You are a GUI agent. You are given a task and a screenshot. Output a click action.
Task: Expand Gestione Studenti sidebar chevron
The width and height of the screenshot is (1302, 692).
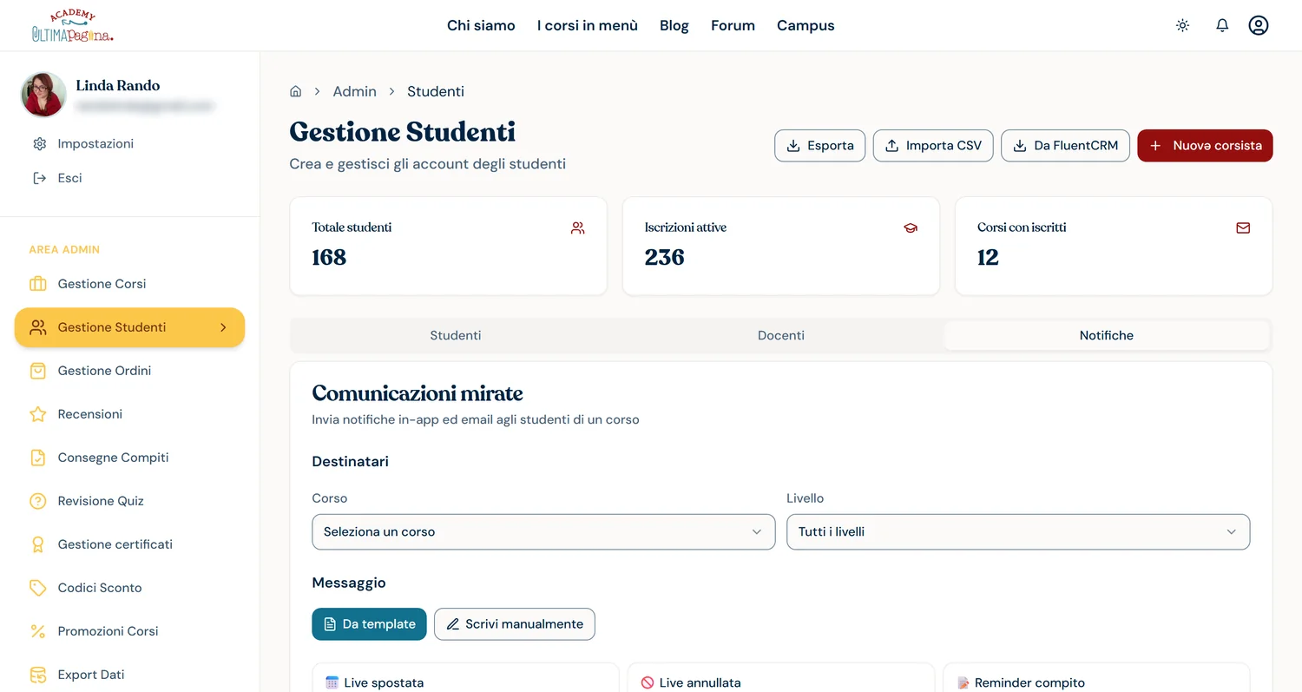223,327
